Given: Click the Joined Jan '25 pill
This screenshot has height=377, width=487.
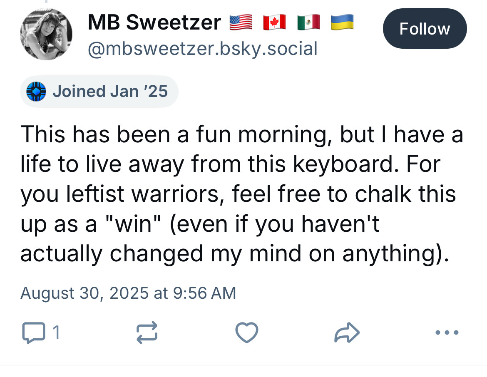Looking at the screenshot, I should click(x=99, y=92).
